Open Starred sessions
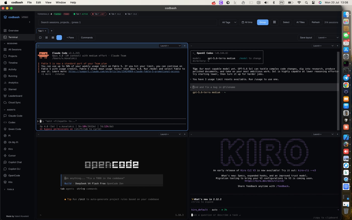Screen dimensions: 352x220 (x=17, y=89)
